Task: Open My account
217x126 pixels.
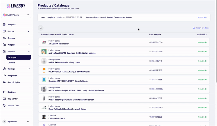Action: [x=12, y=122]
